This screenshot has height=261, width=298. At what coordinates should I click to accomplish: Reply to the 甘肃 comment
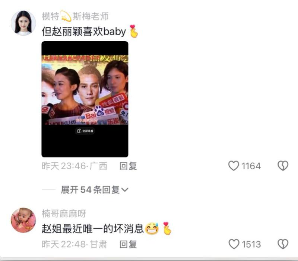[128, 244]
